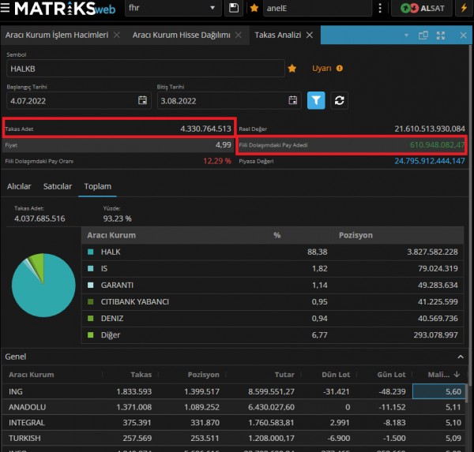Click the MATRIKSweb logo

pyautogui.click(x=65, y=8)
